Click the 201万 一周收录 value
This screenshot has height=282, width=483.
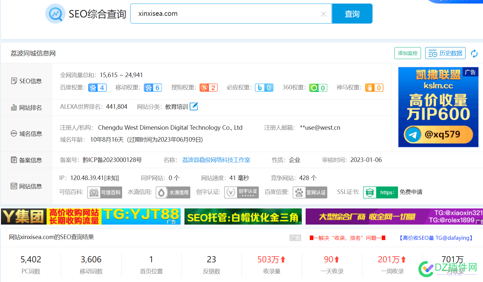(x=392, y=259)
